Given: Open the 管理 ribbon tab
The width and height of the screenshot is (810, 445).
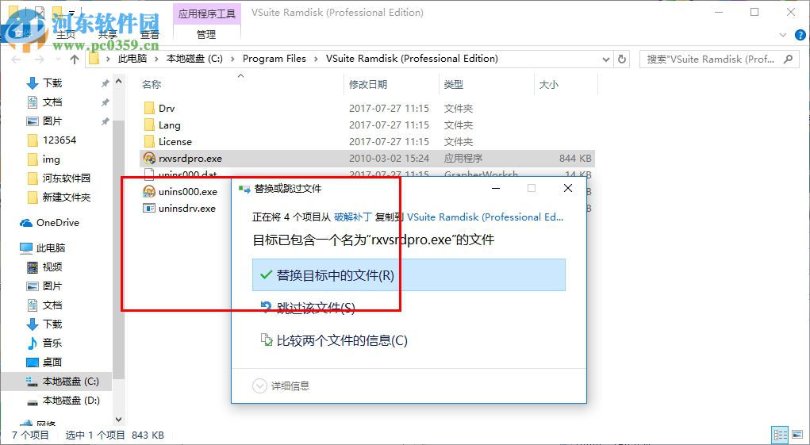Looking at the screenshot, I should [206, 35].
